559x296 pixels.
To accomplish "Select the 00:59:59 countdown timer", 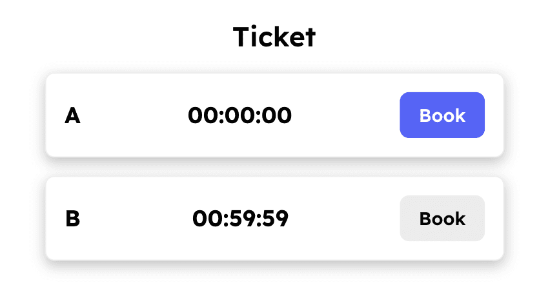I will (x=240, y=219).
